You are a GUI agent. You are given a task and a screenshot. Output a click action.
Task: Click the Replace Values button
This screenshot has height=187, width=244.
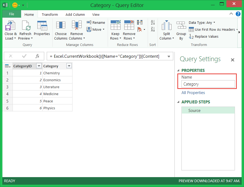pyautogui.click(x=204, y=37)
